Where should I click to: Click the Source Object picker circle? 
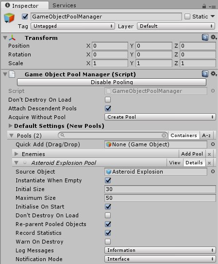[213, 172]
